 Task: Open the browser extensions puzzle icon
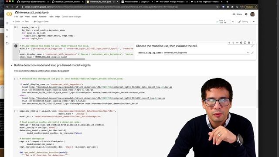tap(232, 7)
